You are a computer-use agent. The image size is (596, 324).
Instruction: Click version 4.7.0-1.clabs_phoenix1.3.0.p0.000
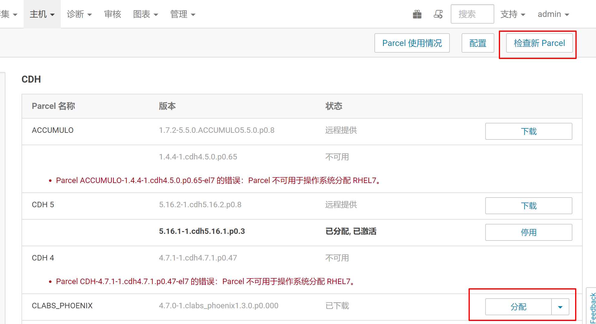(x=219, y=306)
